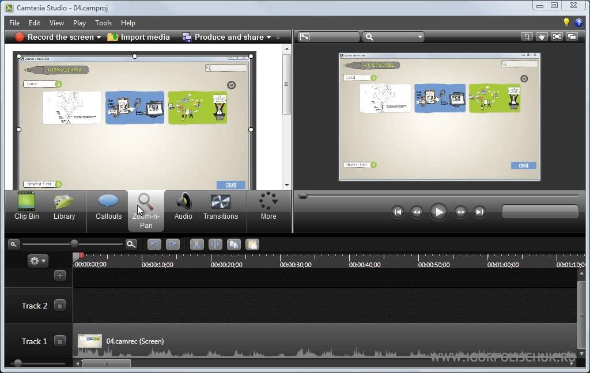The height and width of the screenshot is (373, 590).
Task: Click timeline vertical scroll up arrow
Action: (x=582, y=274)
